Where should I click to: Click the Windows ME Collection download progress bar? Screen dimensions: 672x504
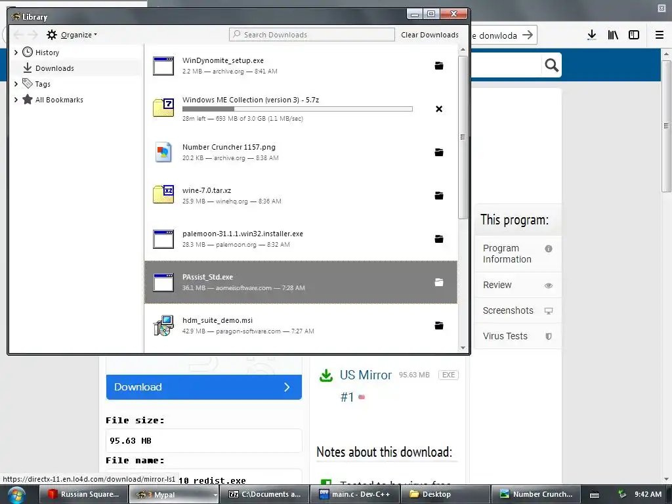pyautogui.click(x=297, y=110)
